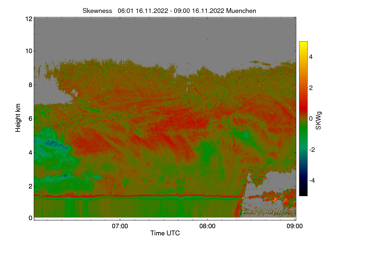Click the 2 km height tick label
Viewport: 389px width, 259px height.
30,186
